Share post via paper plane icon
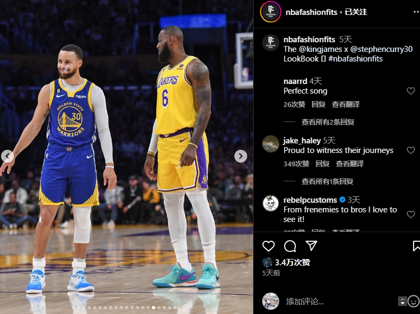This screenshot has height=314, width=420. pos(311,246)
